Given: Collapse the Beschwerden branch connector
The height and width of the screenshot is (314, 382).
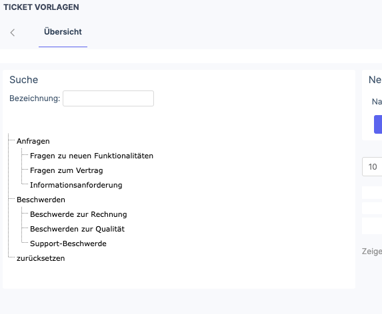Looking at the screenshot, I should pyautogui.click(x=12, y=199).
